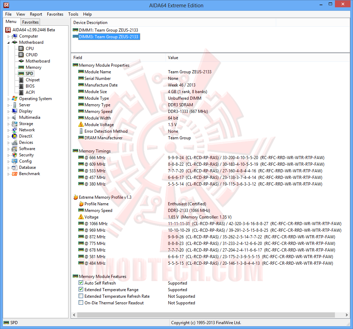Open the Favorites menu in menu bar
353x329 pixels.
point(55,14)
